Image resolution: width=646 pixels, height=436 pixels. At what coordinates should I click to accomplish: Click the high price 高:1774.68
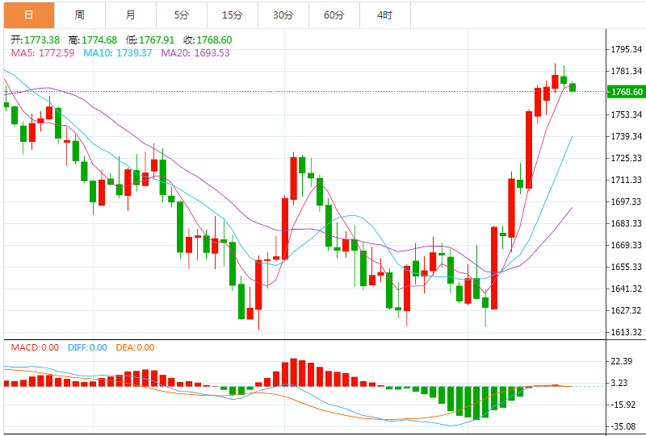click(x=93, y=40)
